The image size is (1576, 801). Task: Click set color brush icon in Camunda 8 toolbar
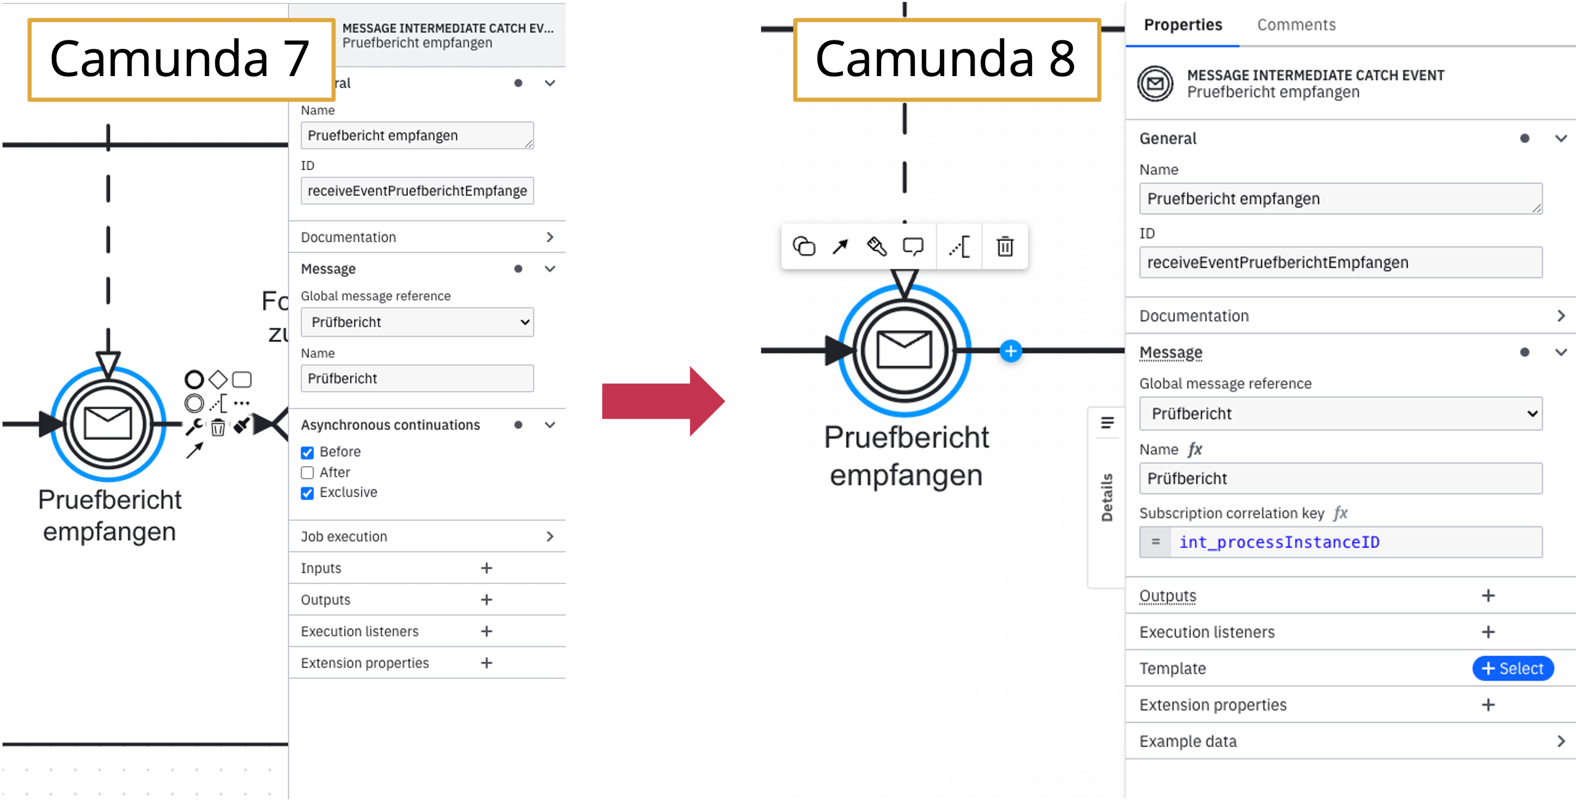coord(876,246)
